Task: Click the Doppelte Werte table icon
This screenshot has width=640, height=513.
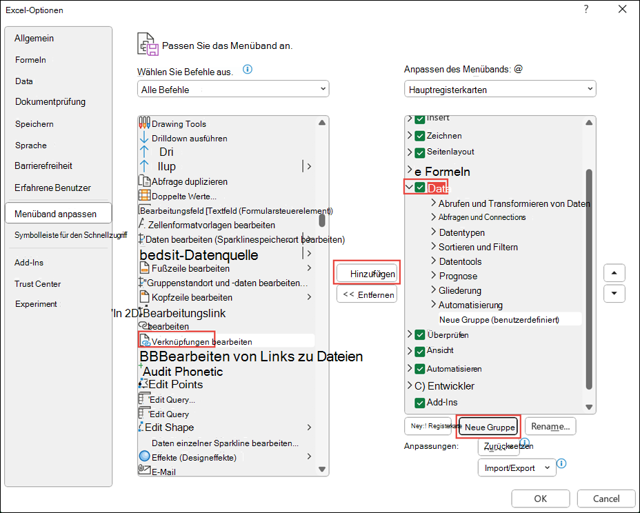Action: (x=145, y=196)
